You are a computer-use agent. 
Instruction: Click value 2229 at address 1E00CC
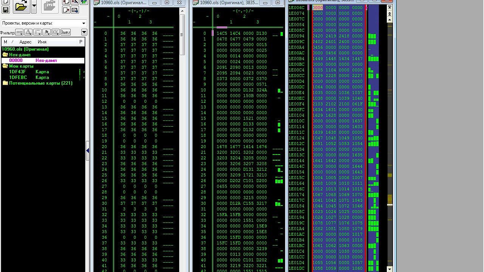pos(318,76)
